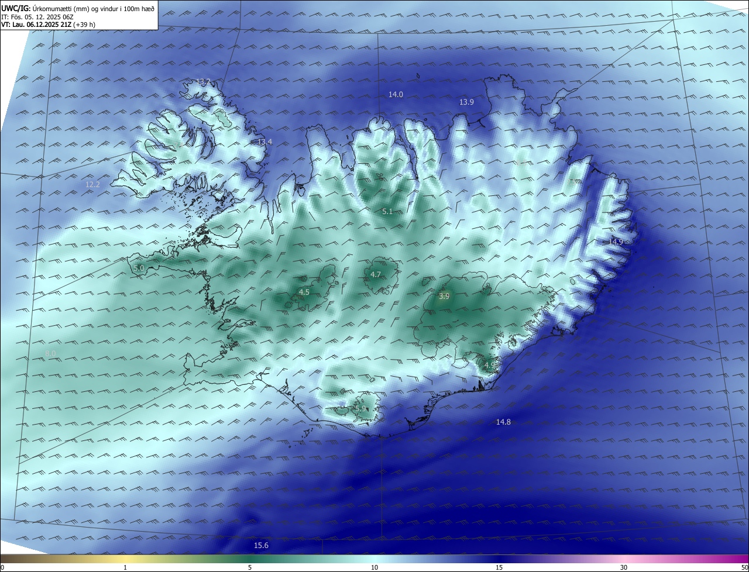Click the 15 tick label on the color scale
749x572 pixels.
(499, 567)
